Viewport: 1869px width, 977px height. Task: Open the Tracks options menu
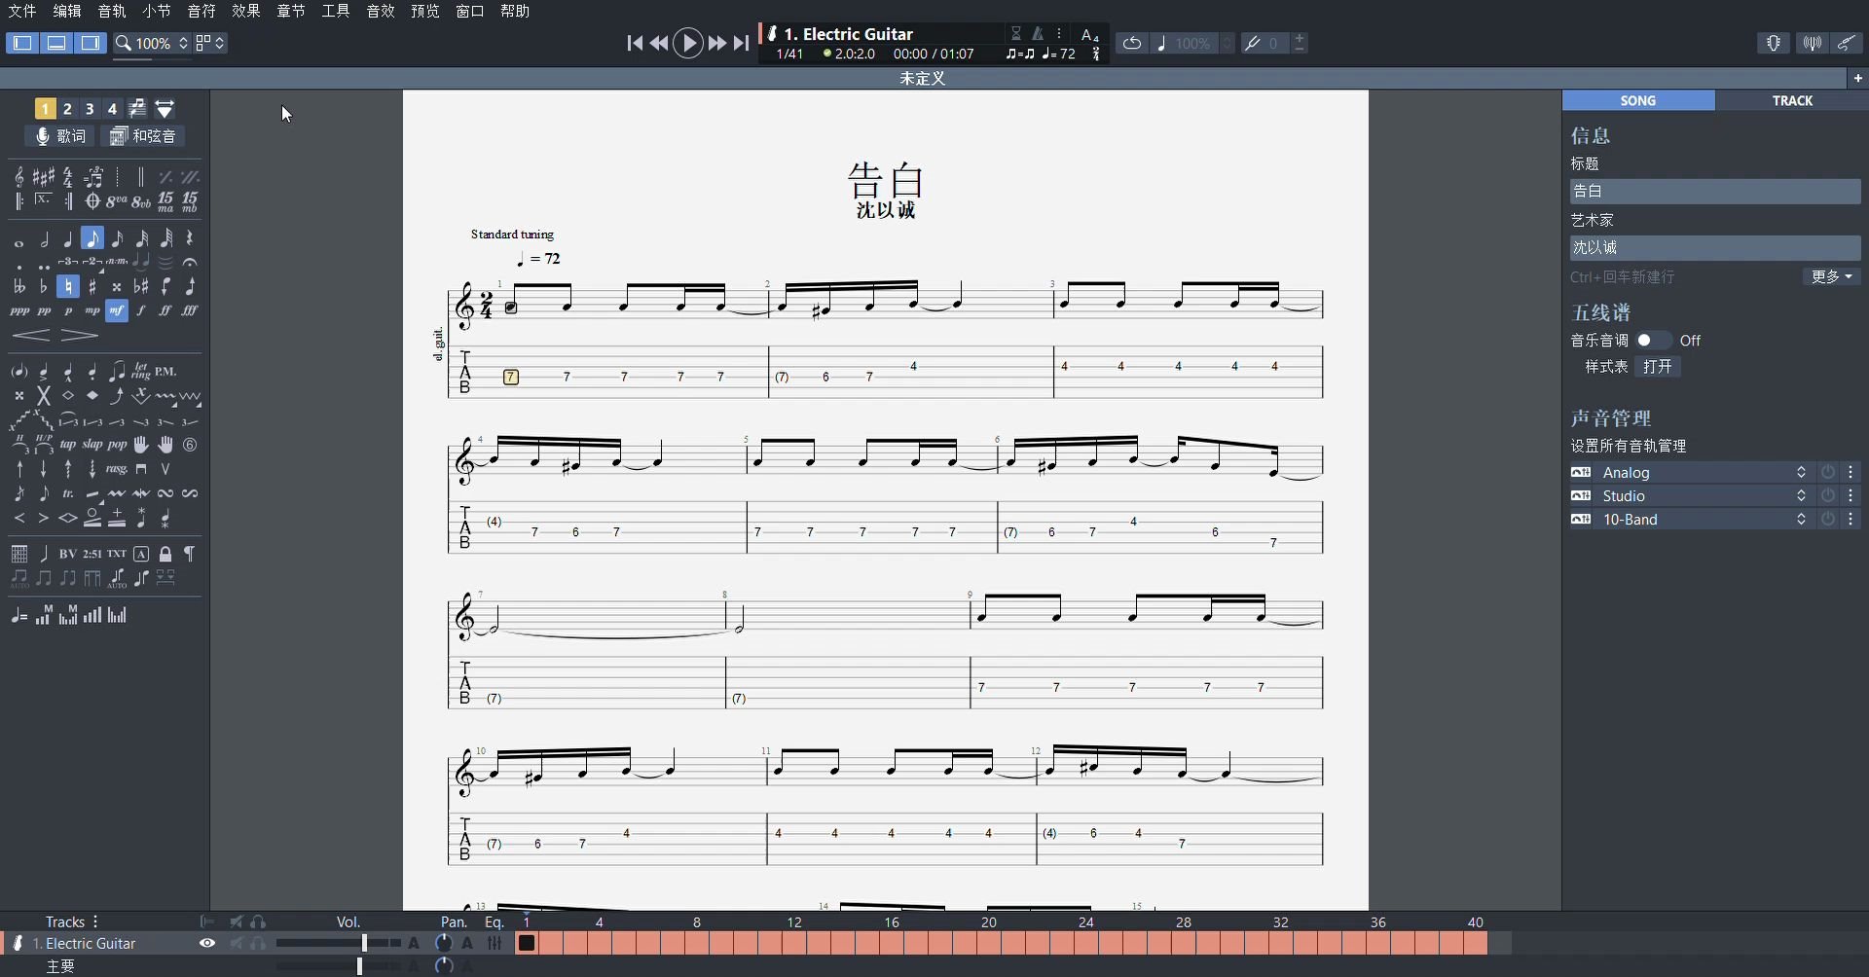tap(95, 922)
